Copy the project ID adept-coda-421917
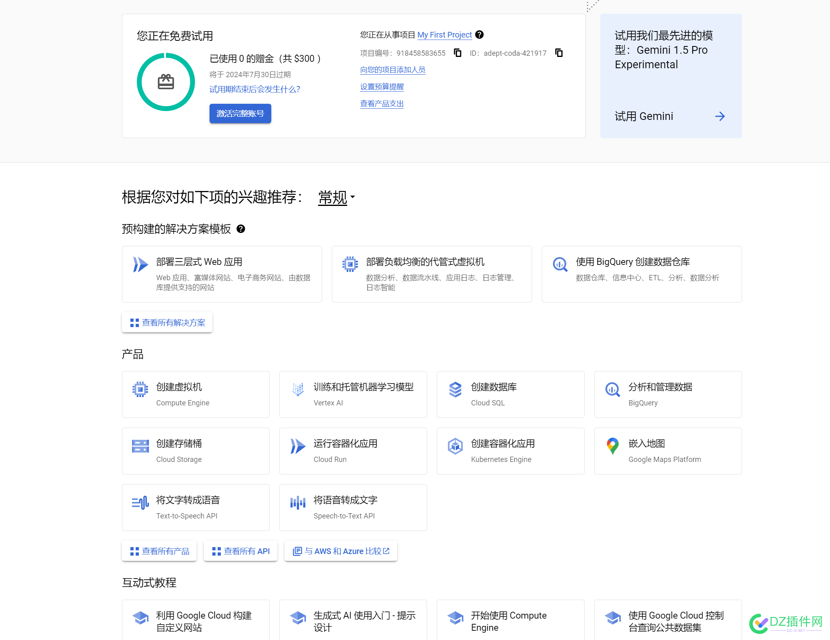 559,53
